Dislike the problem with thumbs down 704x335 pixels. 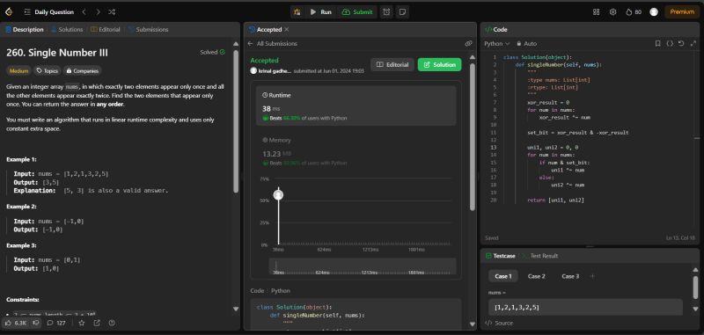pyautogui.click(x=36, y=323)
